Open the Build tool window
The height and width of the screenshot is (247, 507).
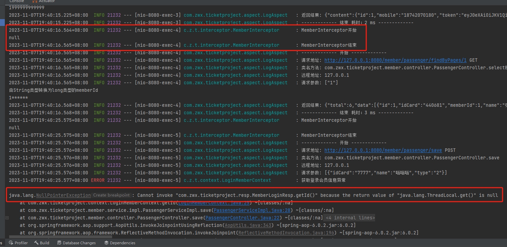click(x=41, y=243)
